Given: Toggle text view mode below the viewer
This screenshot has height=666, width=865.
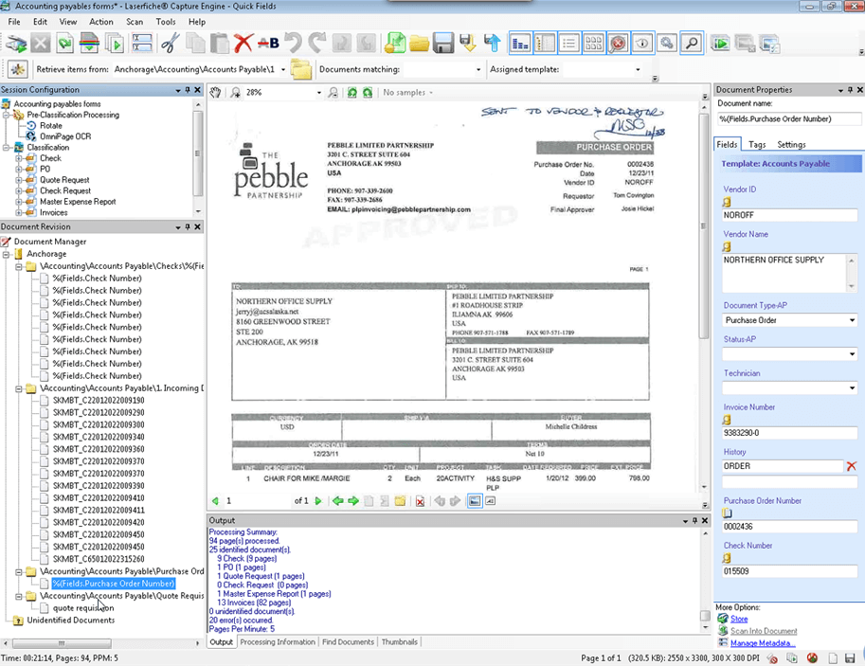Looking at the screenshot, I should 491,501.
